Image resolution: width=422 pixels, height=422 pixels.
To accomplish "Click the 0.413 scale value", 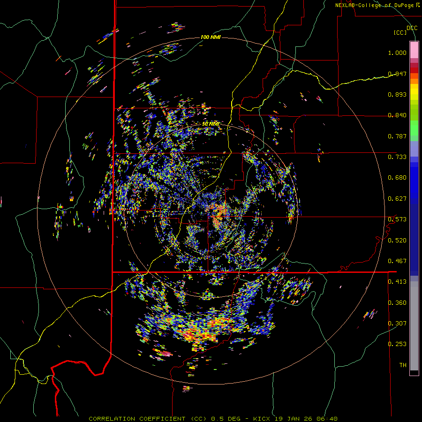I will (397, 282).
